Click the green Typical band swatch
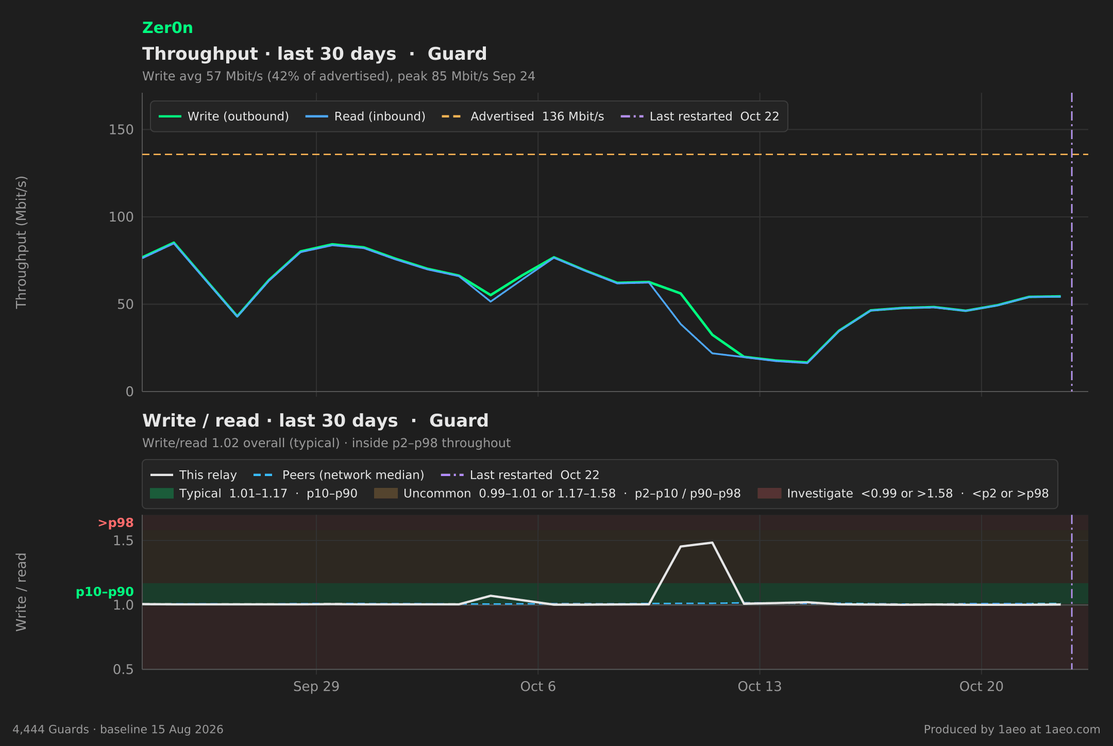The image size is (1113, 746). point(162,494)
